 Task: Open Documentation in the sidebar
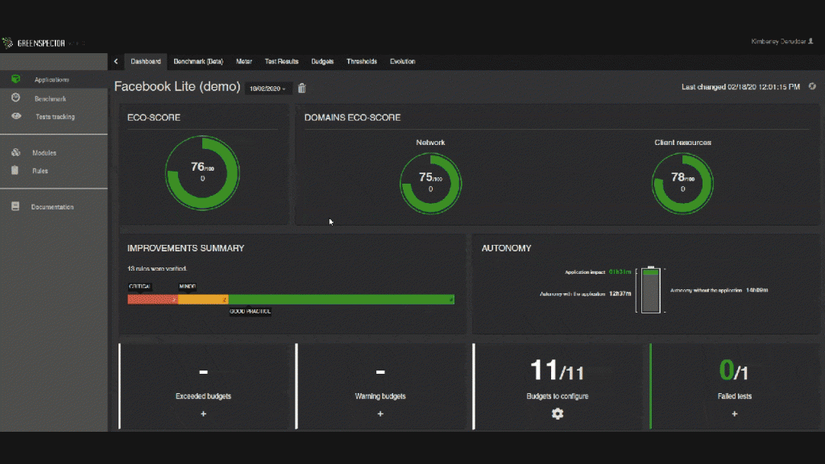[x=52, y=207]
